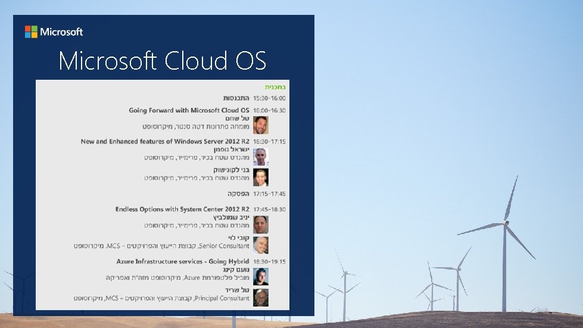Click speaker photo of טל שריד
583x328 pixels.
[x=261, y=298]
